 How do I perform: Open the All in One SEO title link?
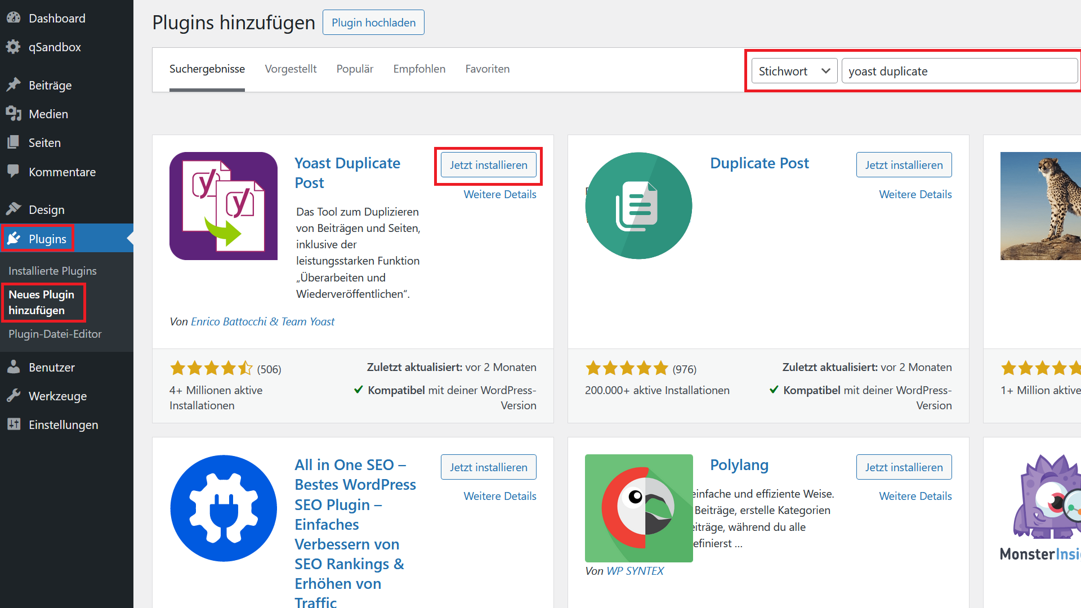(355, 533)
